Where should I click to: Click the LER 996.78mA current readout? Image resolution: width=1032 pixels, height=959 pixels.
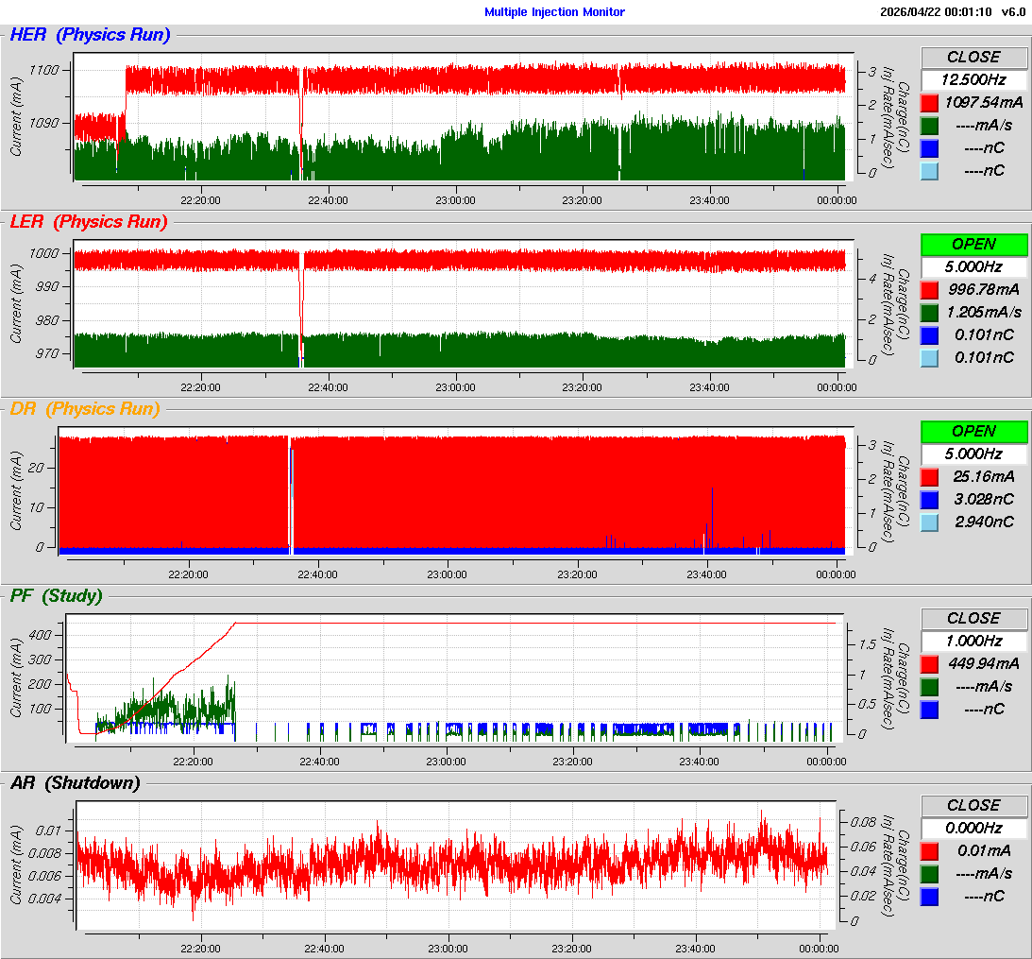(x=983, y=289)
